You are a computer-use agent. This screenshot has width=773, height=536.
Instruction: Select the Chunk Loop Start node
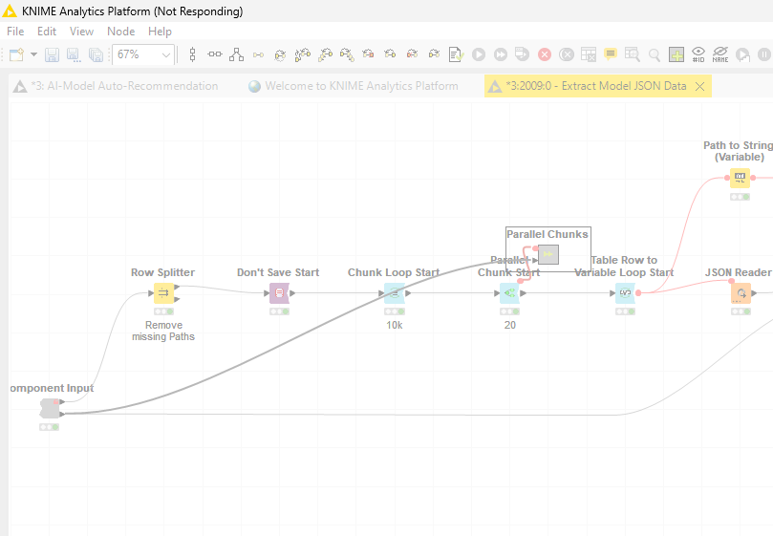click(x=395, y=293)
